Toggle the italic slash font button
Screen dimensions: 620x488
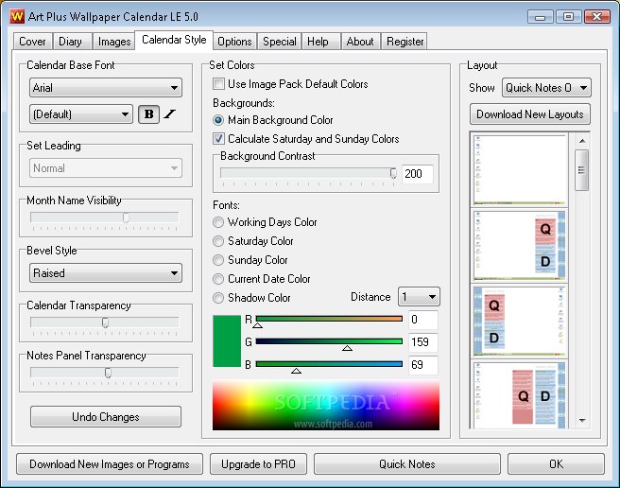(170, 114)
